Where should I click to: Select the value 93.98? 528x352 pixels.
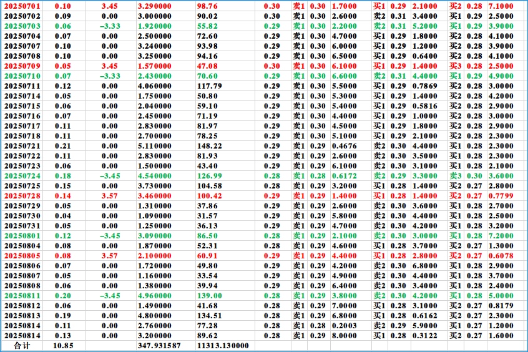[x=207, y=46]
